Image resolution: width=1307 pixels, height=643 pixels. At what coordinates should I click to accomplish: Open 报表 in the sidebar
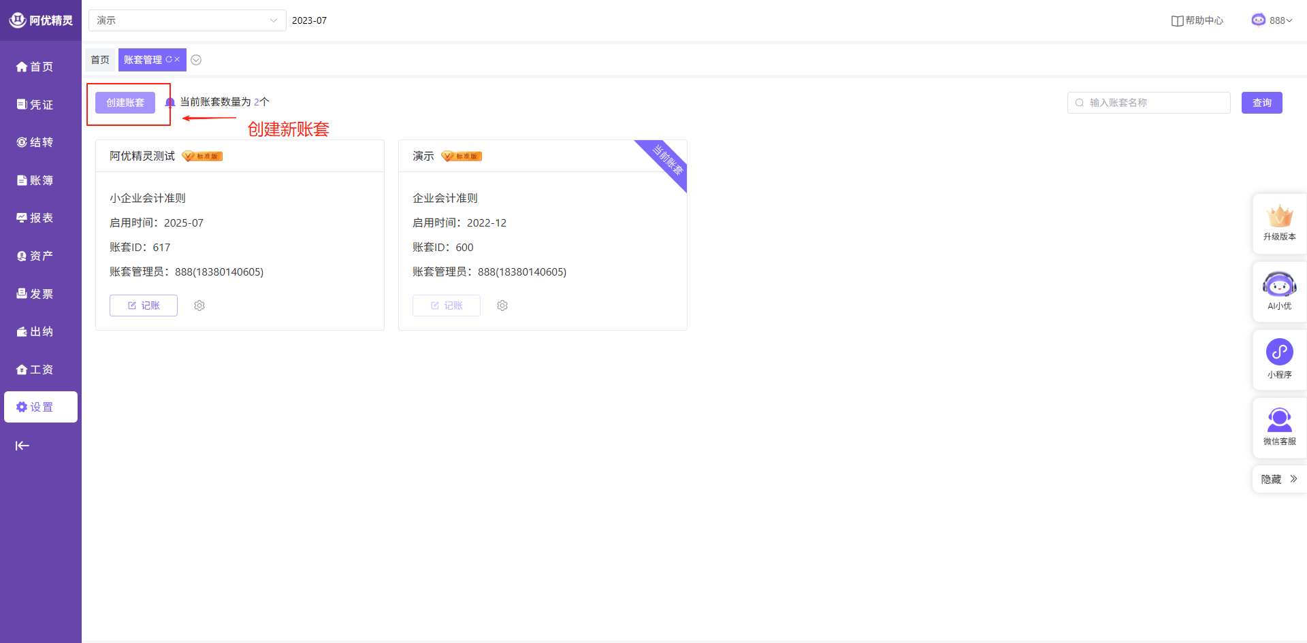pyautogui.click(x=35, y=218)
